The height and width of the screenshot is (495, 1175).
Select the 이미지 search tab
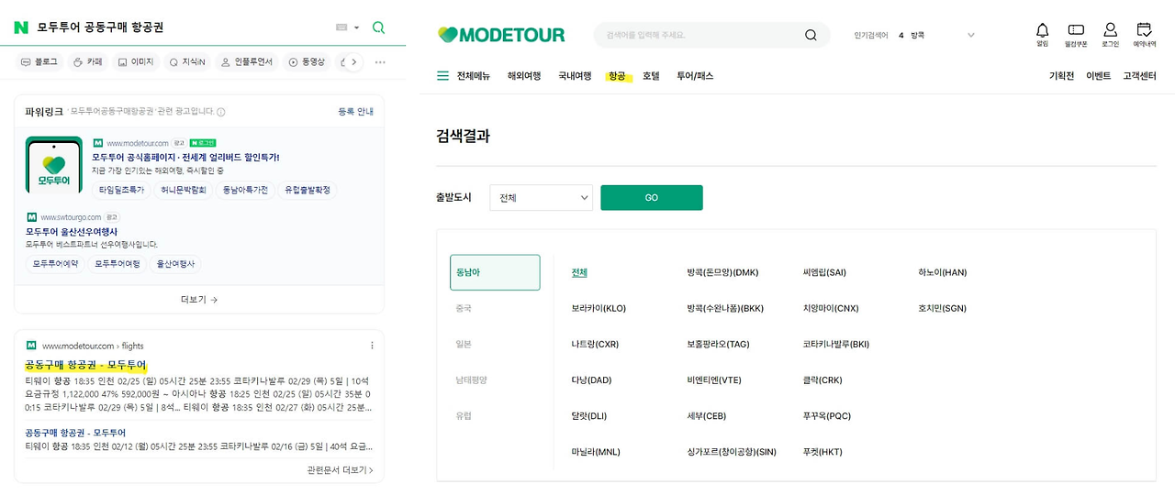[136, 61]
